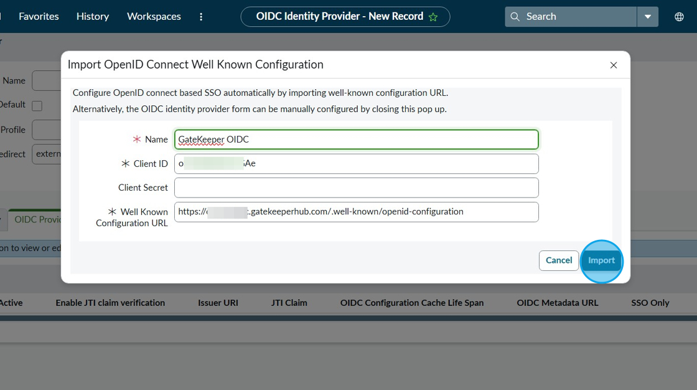Open the History menu

click(x=93, y=16)
